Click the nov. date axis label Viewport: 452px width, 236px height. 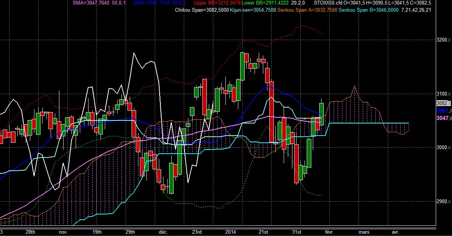click(63, 232)
